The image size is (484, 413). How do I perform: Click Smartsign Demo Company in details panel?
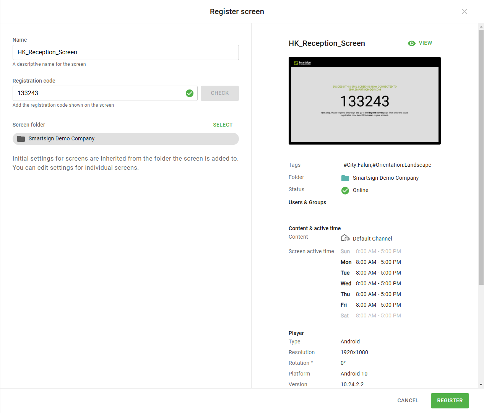click(386, 178)
